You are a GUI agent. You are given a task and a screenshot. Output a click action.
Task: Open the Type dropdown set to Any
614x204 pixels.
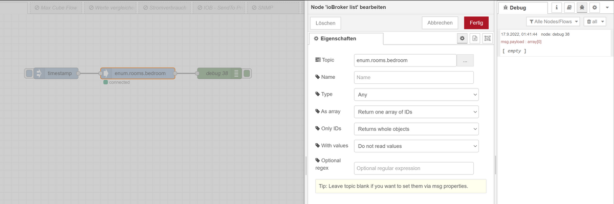click(x=416, y=95)
